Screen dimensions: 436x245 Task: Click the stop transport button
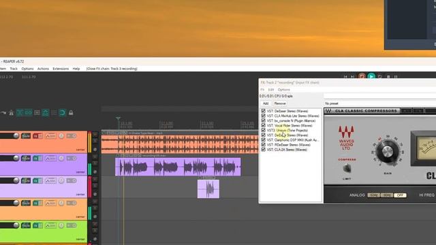pyautogui.click(x=388, y=76)
